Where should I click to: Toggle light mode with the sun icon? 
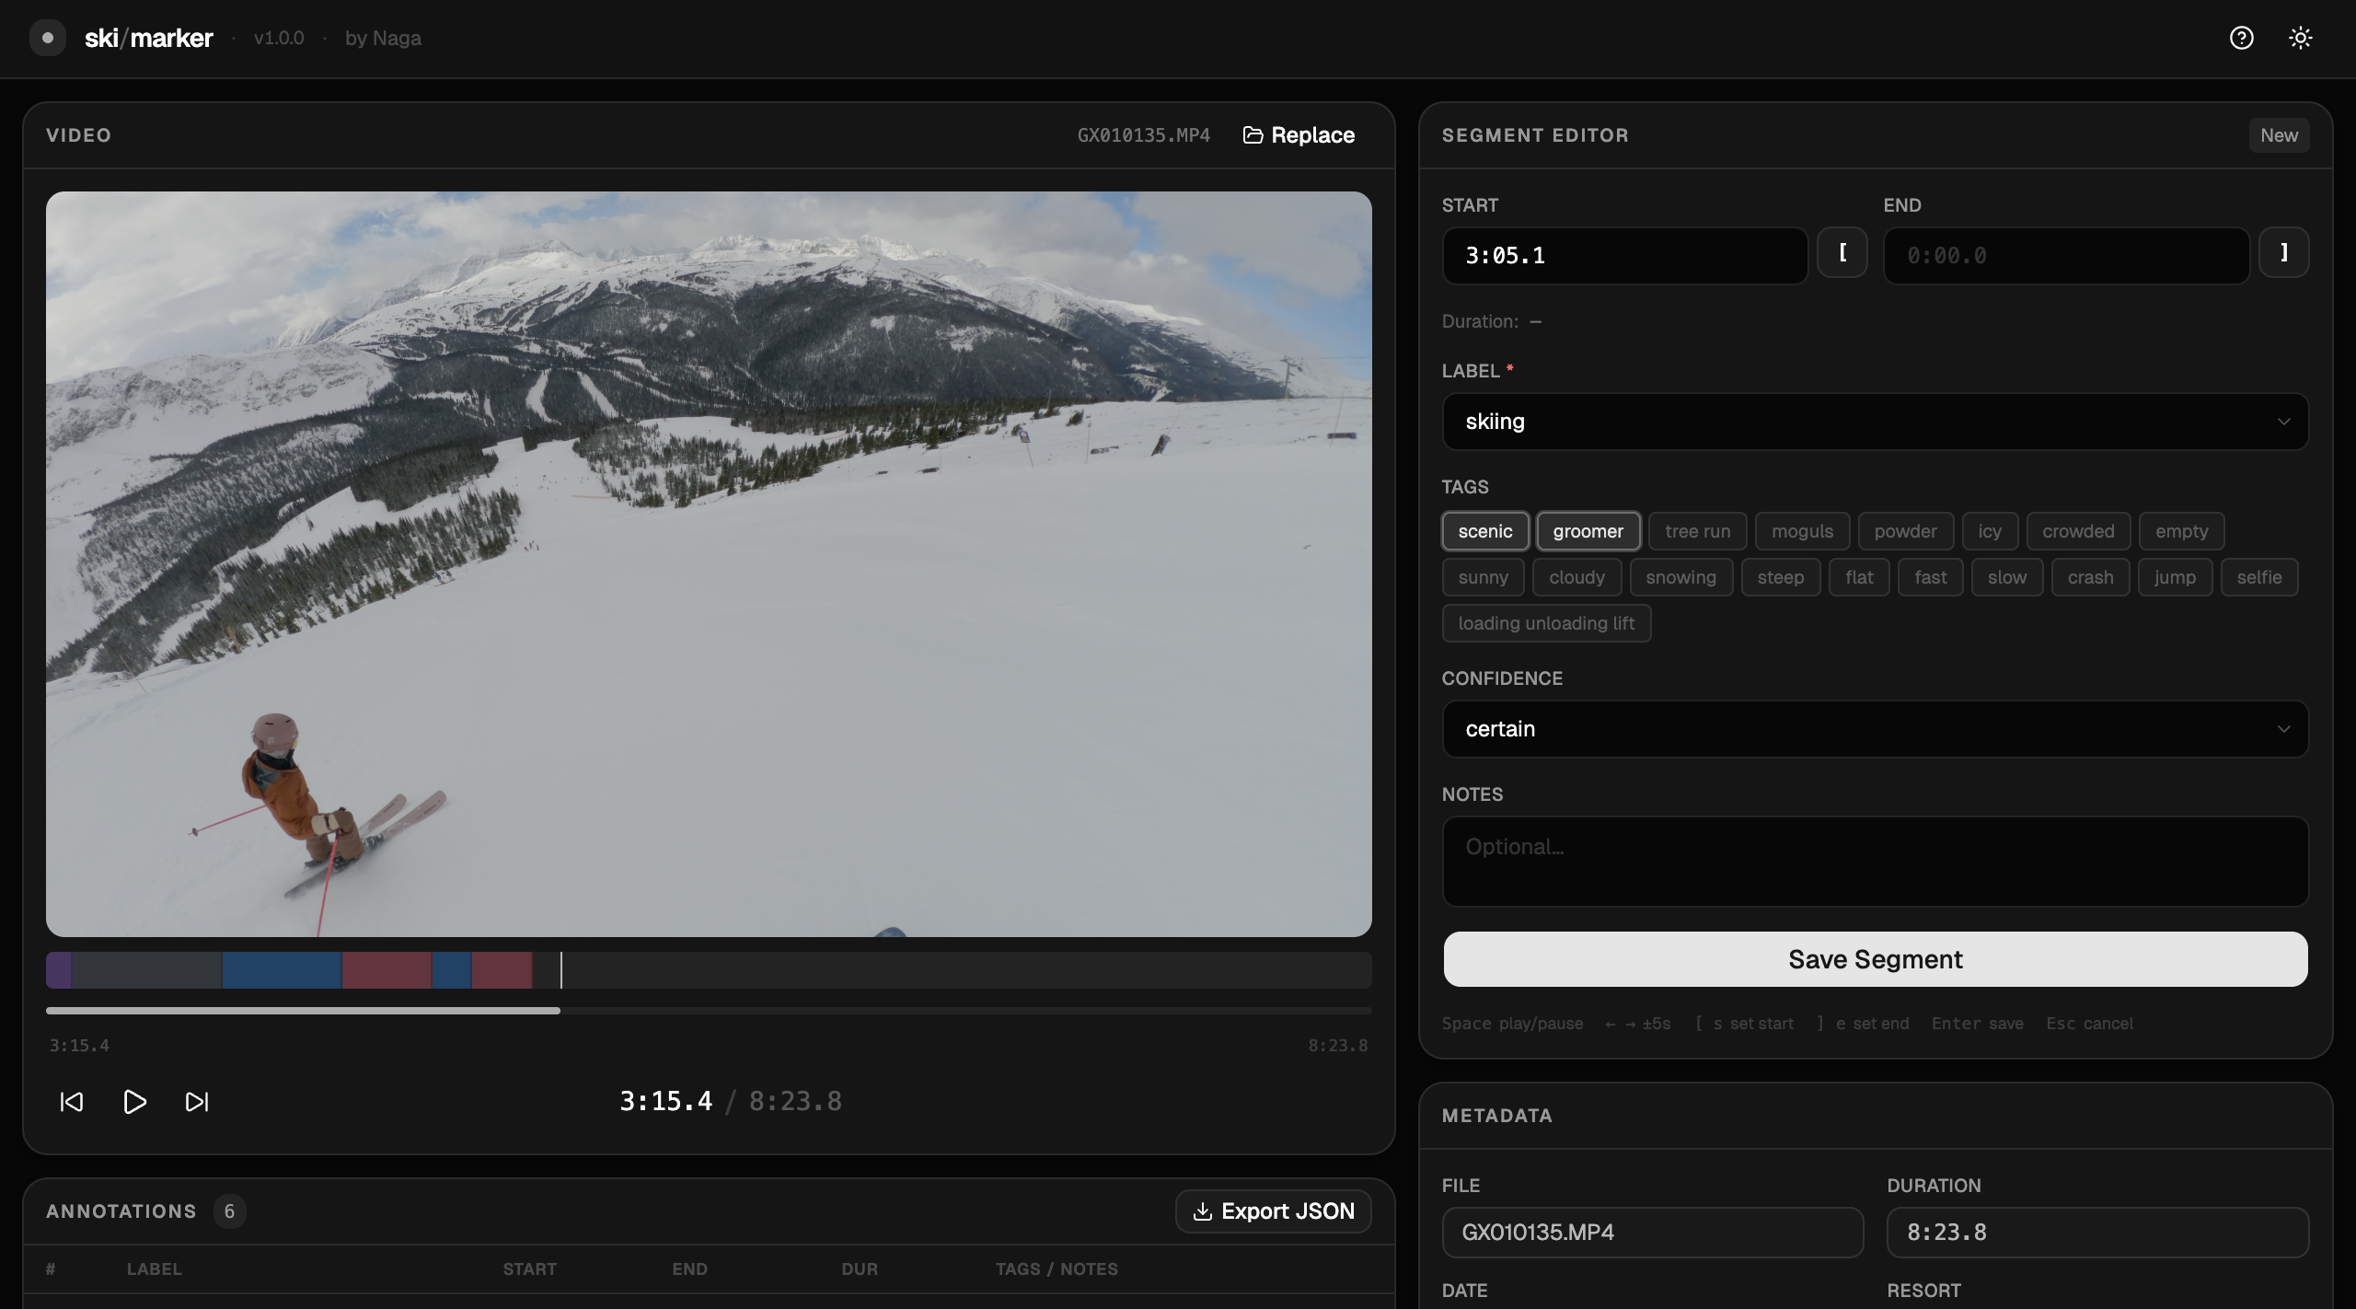(2300, 38)
